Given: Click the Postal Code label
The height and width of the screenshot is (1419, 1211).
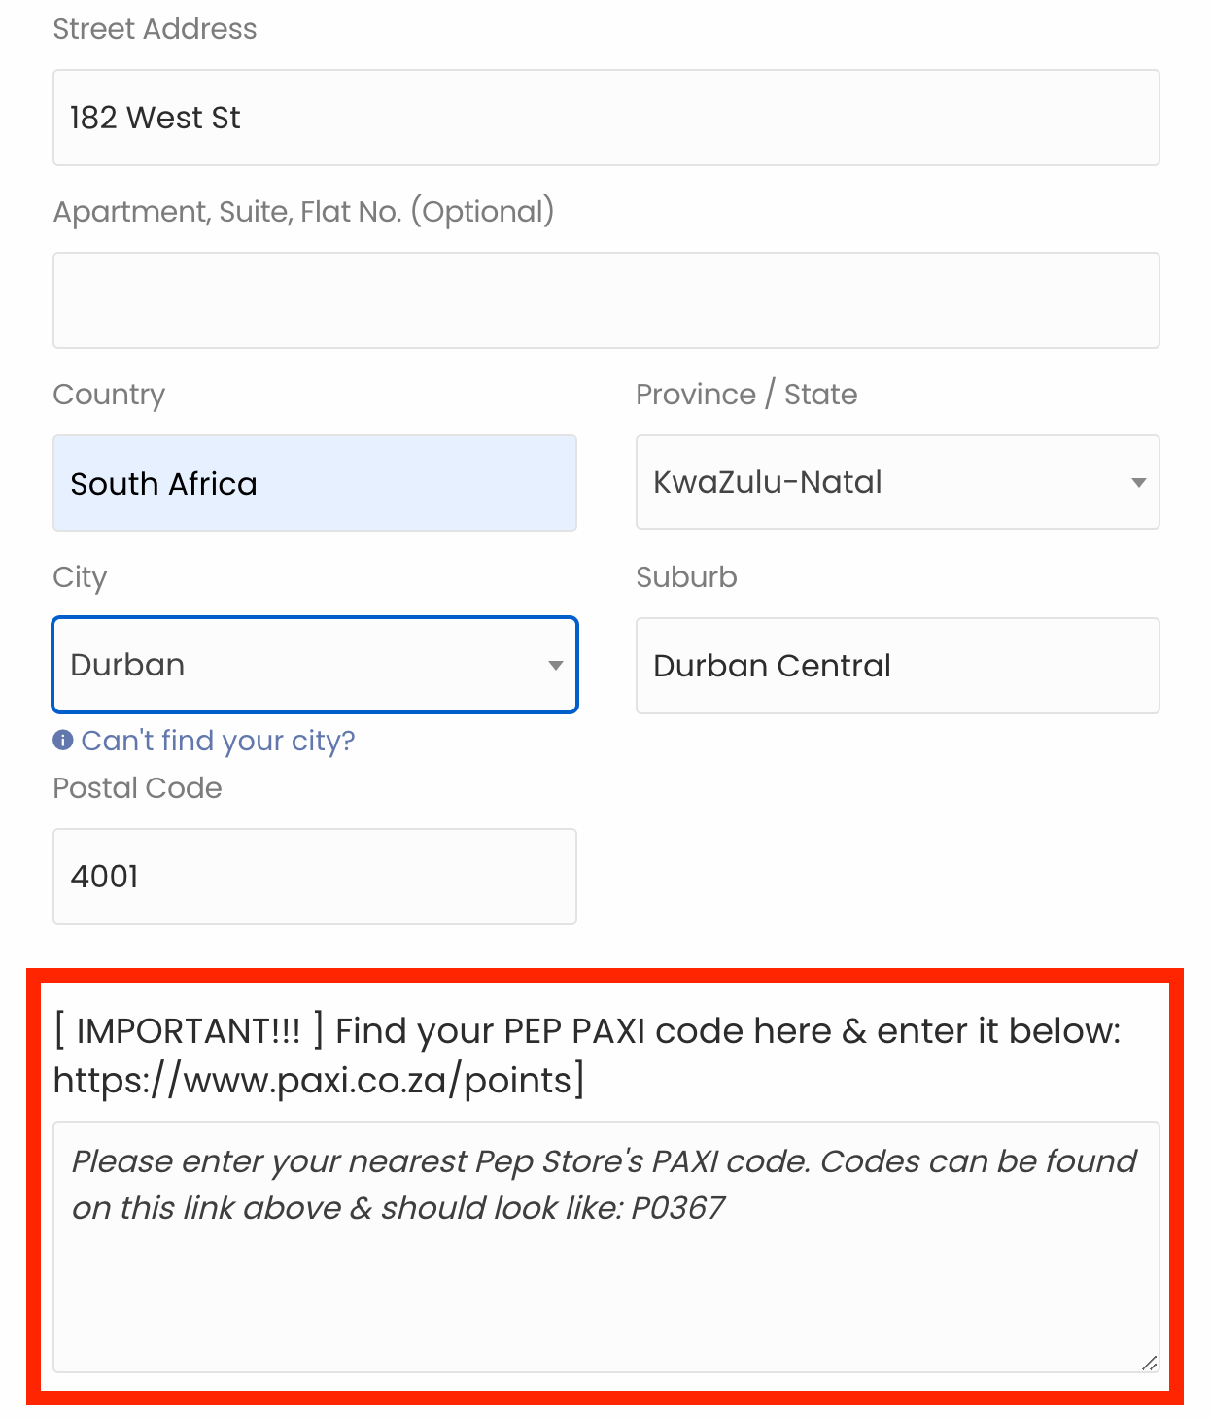Looking at the screenshot, I should (137, 788).
